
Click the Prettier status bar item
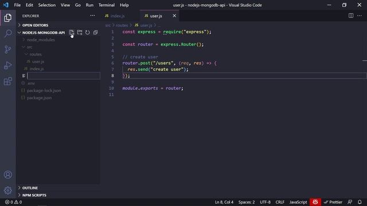(333, 202)
